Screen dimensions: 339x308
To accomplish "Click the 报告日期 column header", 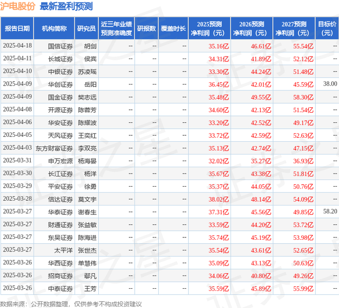I will pyautogui.click(x=17, y=29).
